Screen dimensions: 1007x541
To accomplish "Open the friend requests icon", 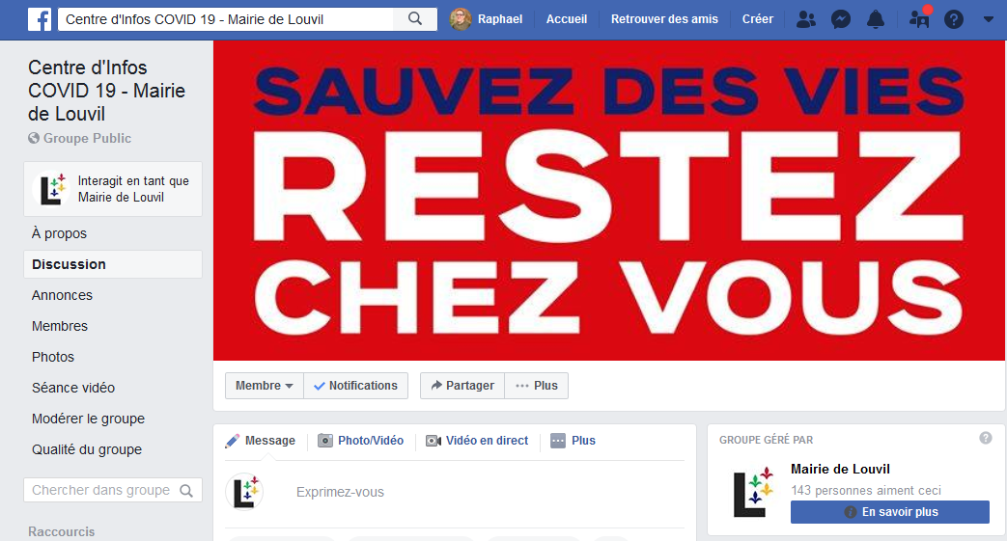I will click(x=805, y=20).
